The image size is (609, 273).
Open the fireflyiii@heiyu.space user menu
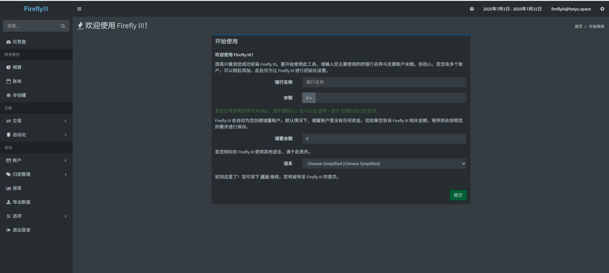571,9
